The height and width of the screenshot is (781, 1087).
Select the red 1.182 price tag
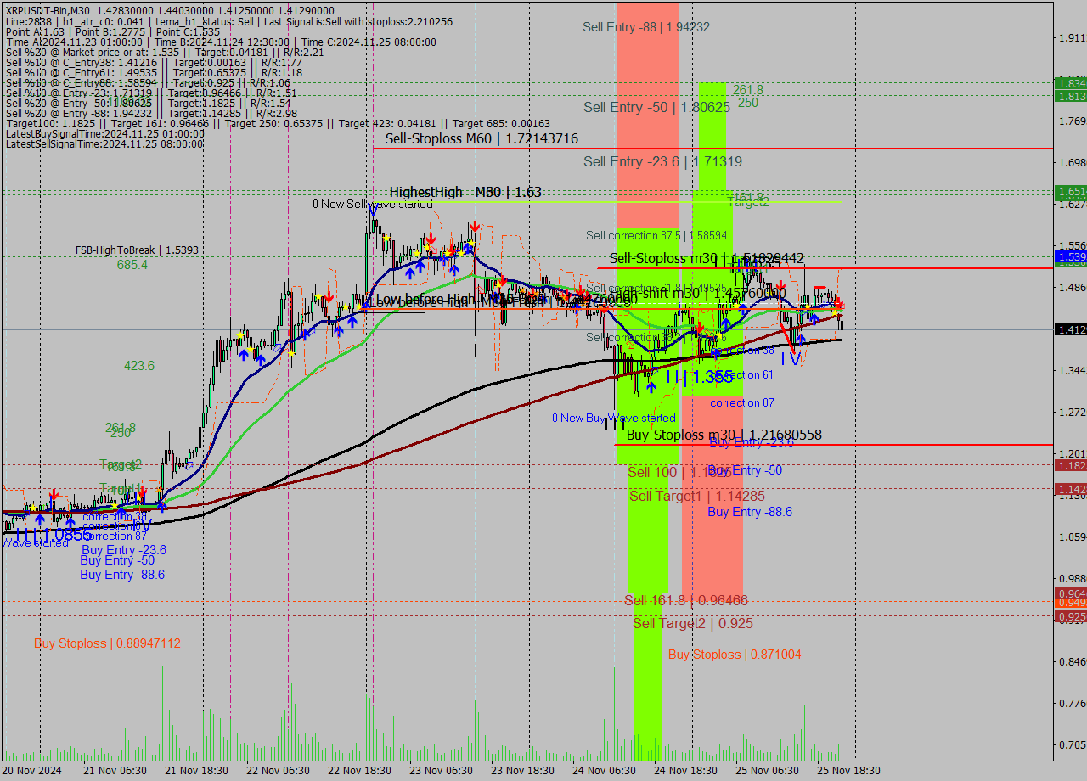pos(1070,466)
